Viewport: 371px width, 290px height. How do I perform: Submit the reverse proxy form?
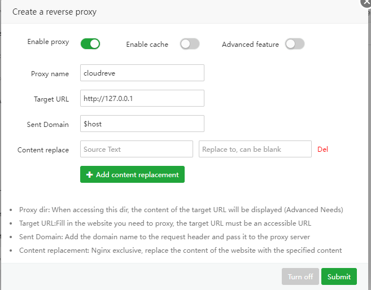click(x=339, y=276)
